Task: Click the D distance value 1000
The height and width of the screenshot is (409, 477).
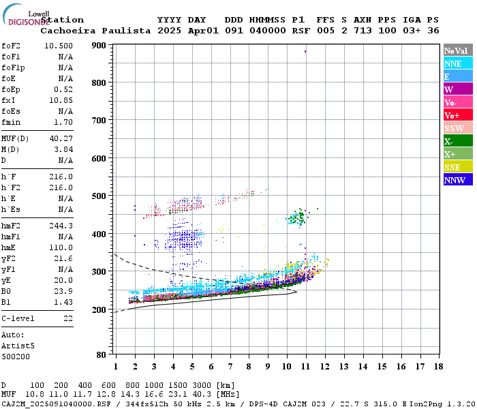Action: click(154, 385)
